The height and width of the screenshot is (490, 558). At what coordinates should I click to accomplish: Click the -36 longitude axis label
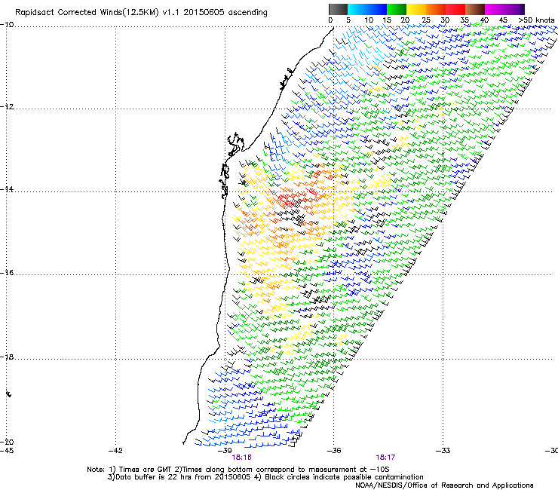coord(334,451)
